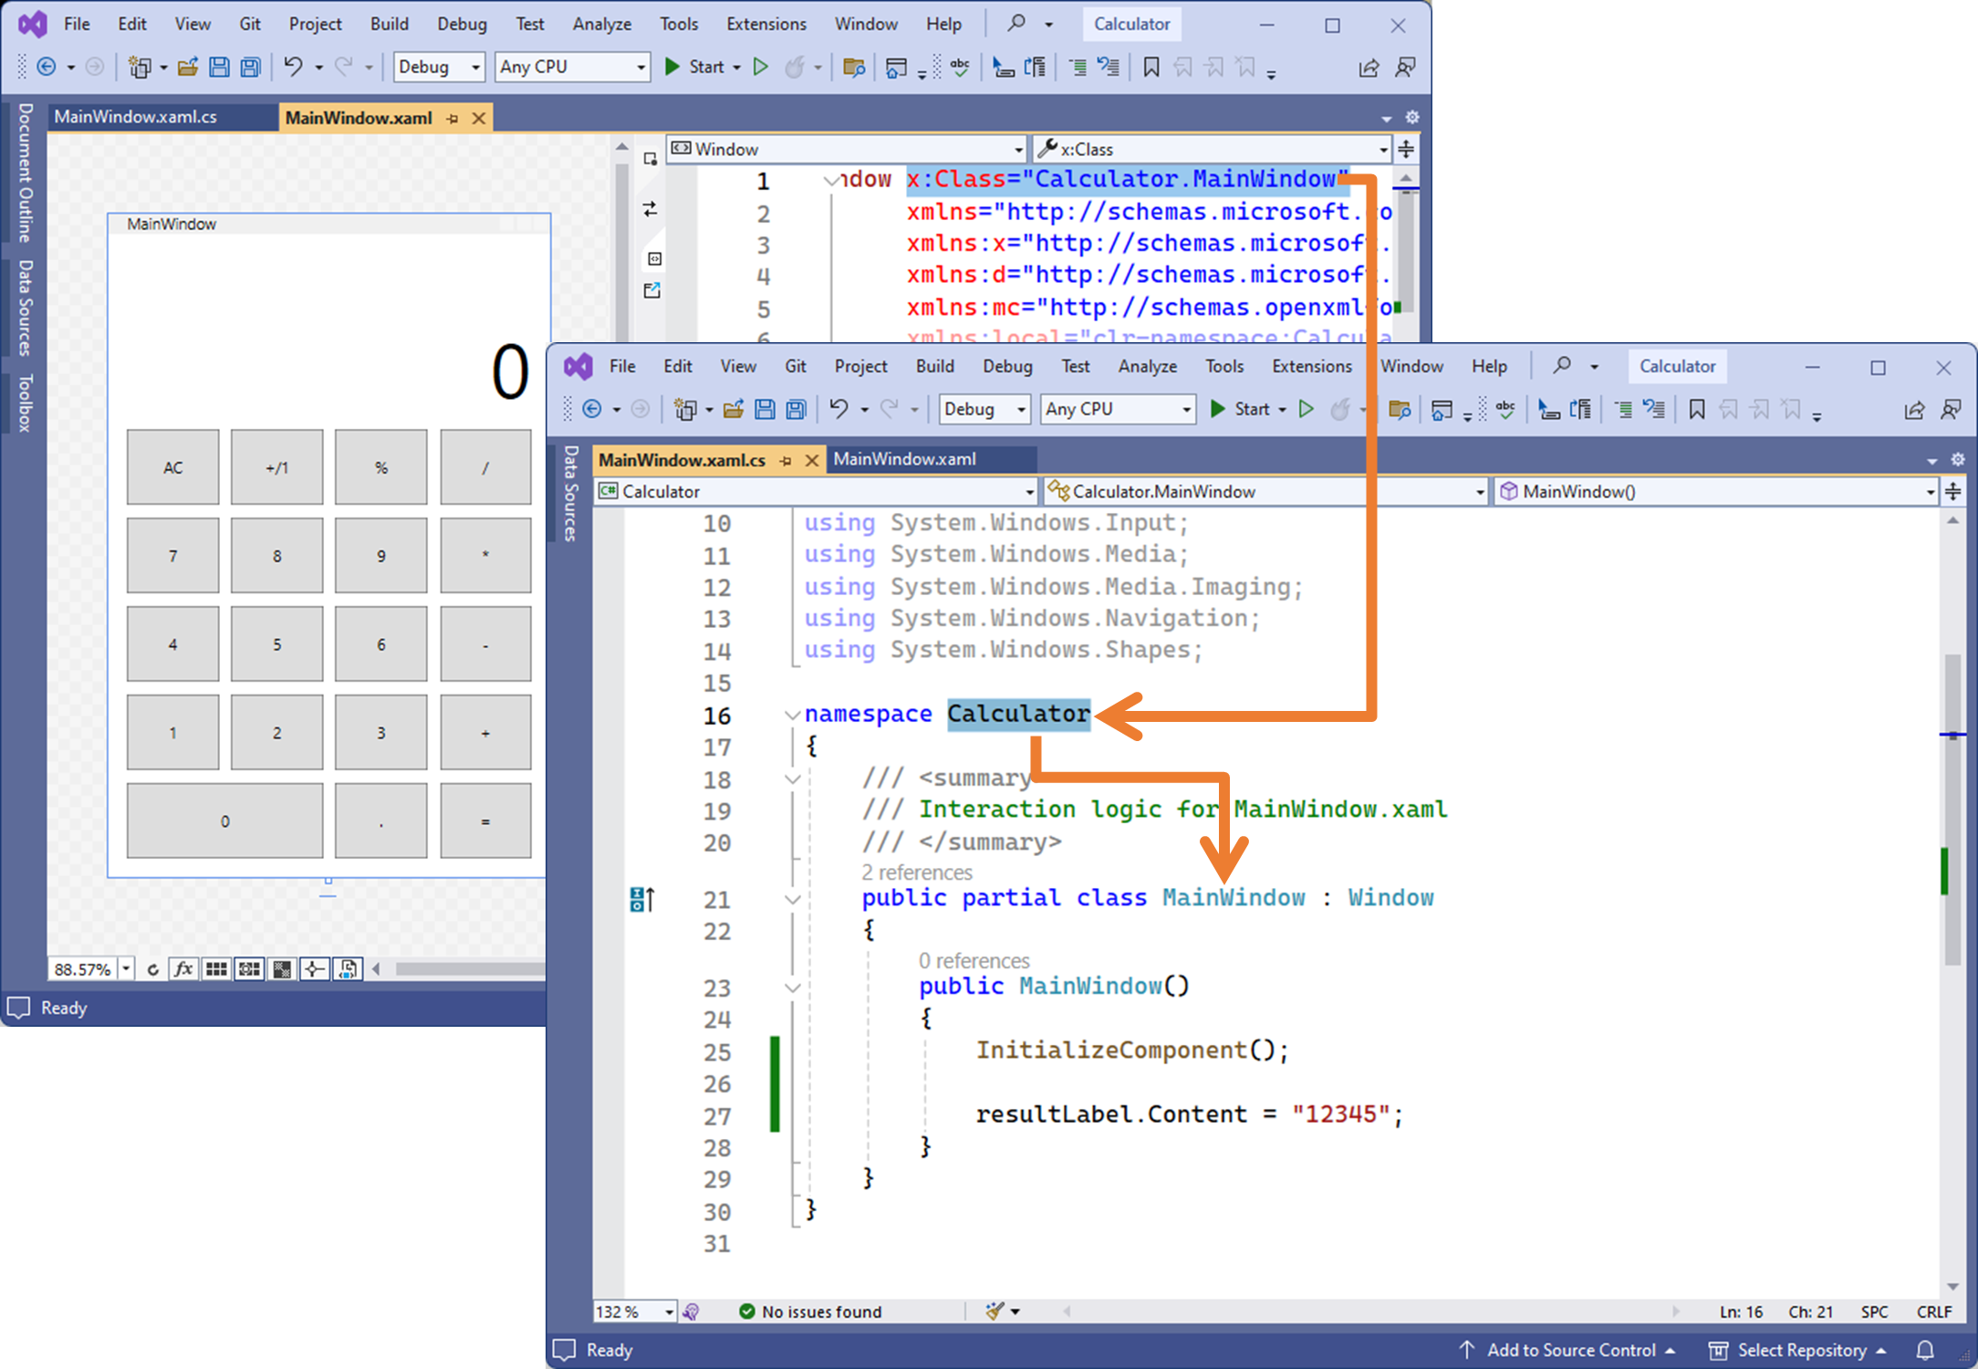Click the Save All toolbar icon in the front window
Image resolution: width=1978 pixels, height=1369 pixels.
pos(796,410)
